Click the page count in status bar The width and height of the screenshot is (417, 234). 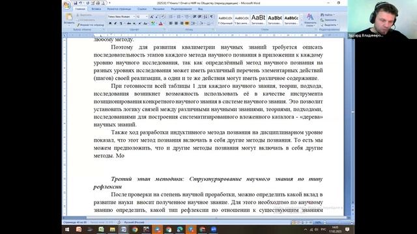click(75, 222)
